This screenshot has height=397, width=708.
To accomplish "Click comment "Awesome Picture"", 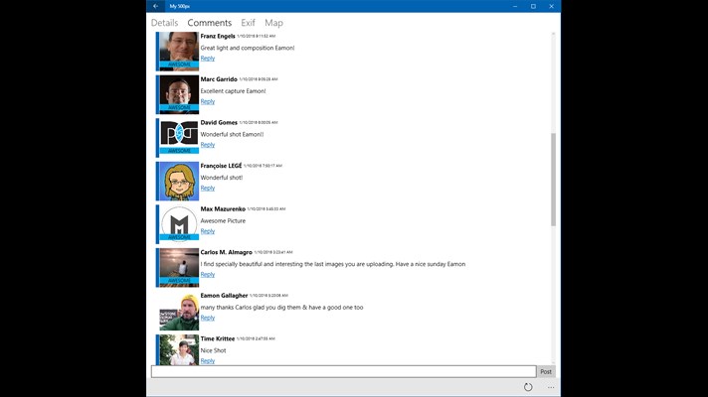I will (223, 220).
